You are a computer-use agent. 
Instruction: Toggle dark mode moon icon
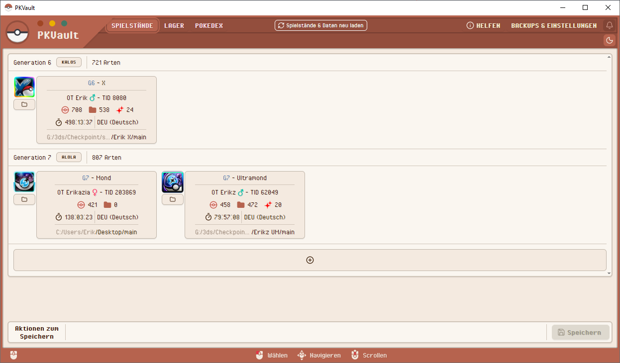pos(609,40)
